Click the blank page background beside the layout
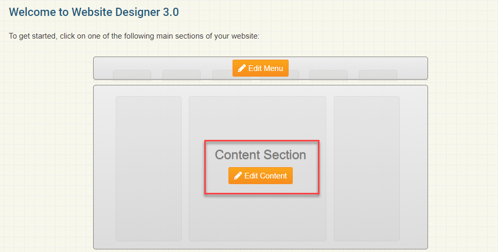The width and height of the screenshot is (498, 252). [46, 154]
